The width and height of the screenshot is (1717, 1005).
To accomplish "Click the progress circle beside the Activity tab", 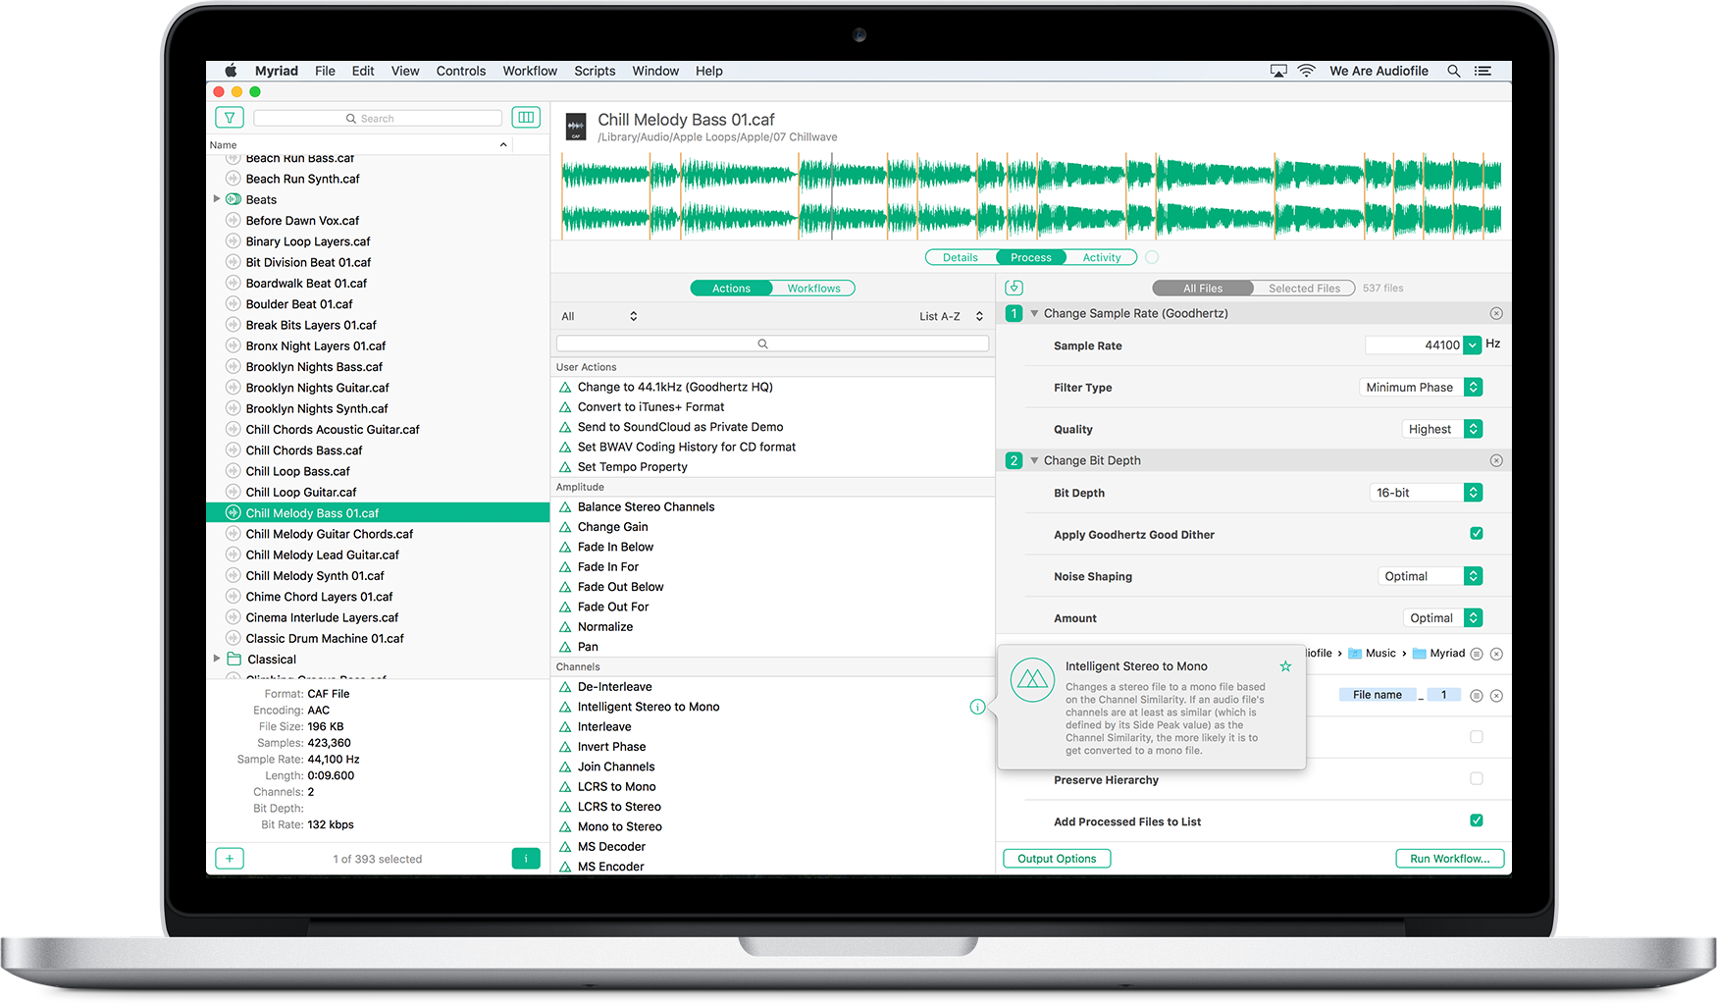I will (1152, 257).
